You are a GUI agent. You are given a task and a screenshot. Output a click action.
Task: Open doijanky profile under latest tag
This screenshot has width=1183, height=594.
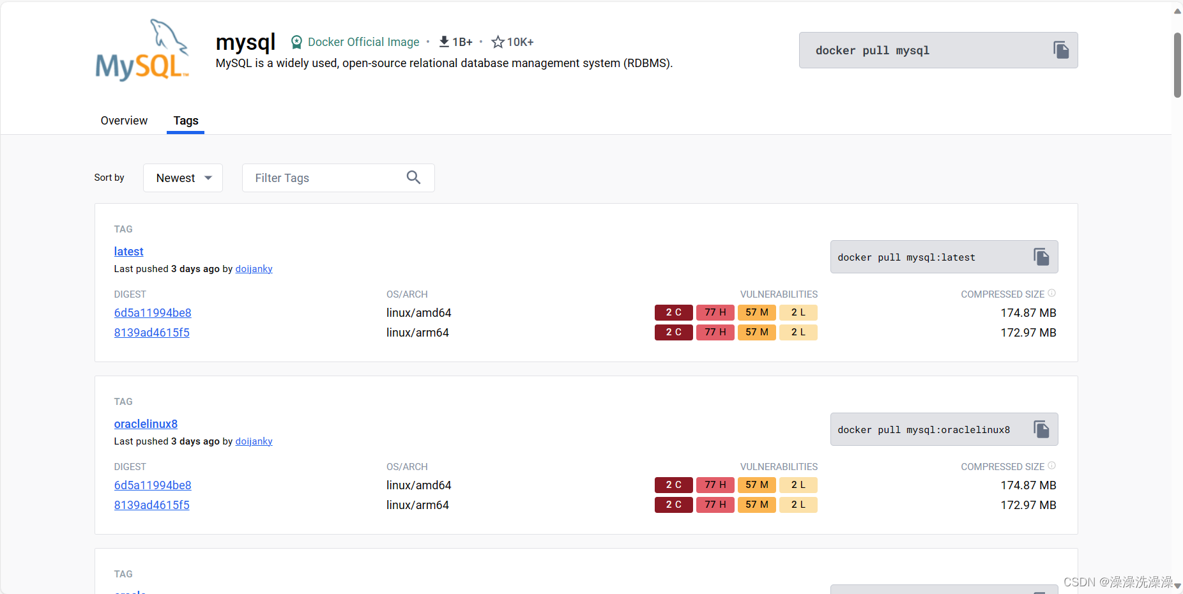tap(254, 269)
